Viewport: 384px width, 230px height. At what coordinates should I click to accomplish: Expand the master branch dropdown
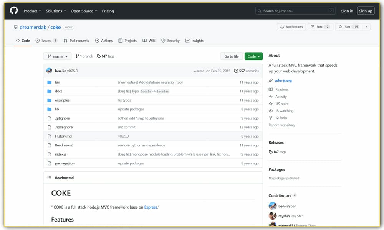click(x=57, y=56)
